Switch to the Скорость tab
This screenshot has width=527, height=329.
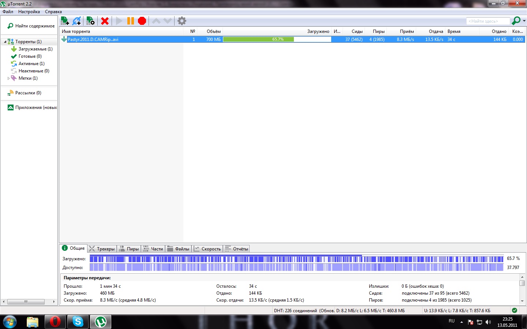click(x=208, y=249)
